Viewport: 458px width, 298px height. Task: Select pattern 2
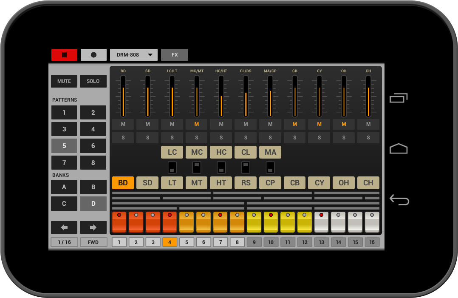click(x=93, y=113)
